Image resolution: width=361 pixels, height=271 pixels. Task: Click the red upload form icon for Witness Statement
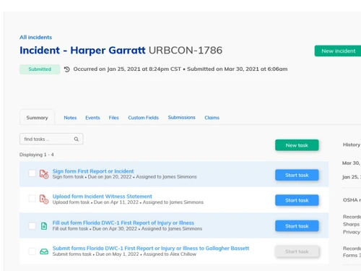tap(44, 199)
